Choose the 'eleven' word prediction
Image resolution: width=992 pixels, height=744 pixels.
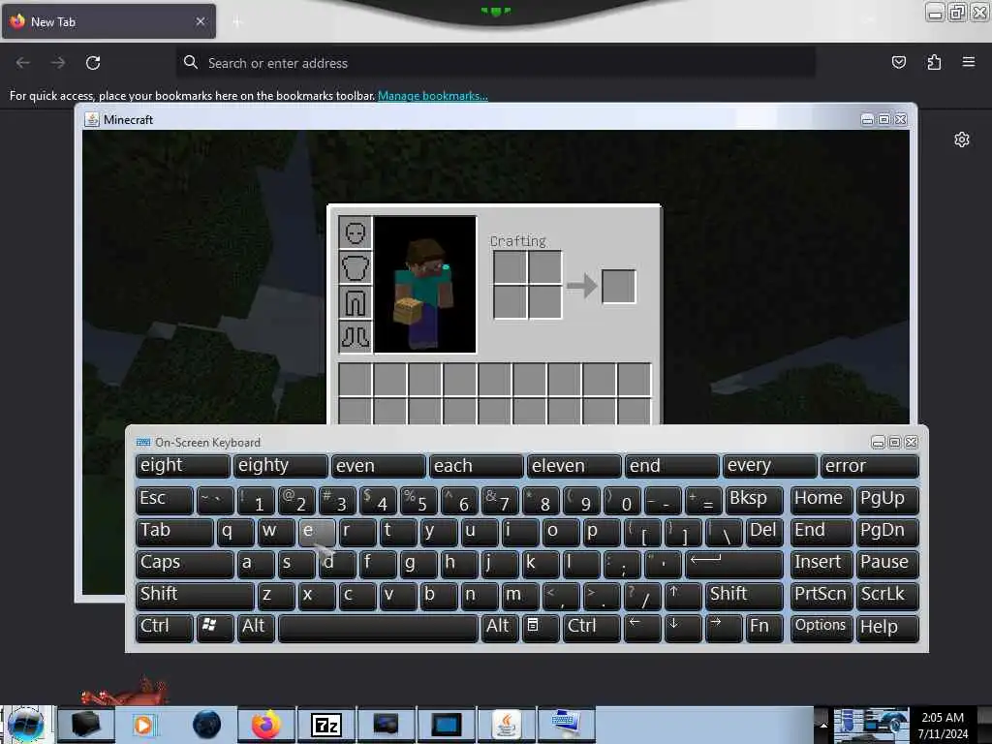[573, 466]
